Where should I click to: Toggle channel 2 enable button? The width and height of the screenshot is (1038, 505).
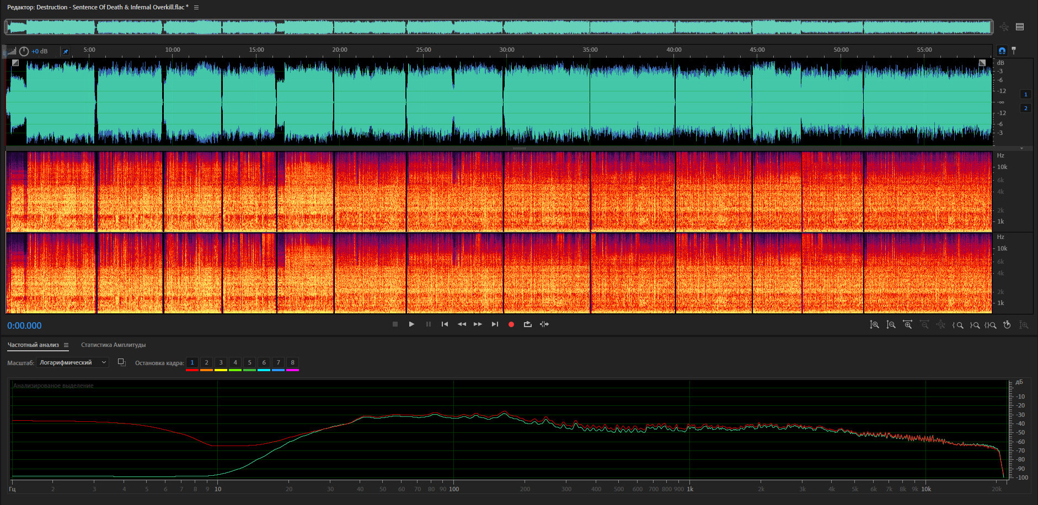(x=1025, y=108)
